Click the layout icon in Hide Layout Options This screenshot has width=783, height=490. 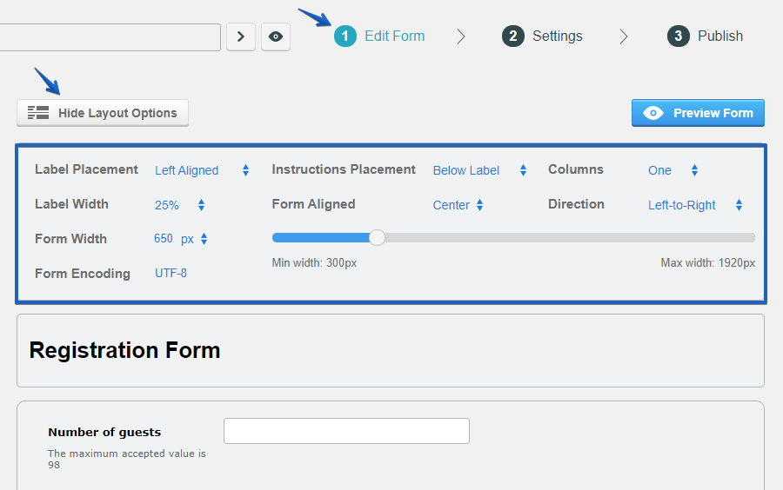38,113
